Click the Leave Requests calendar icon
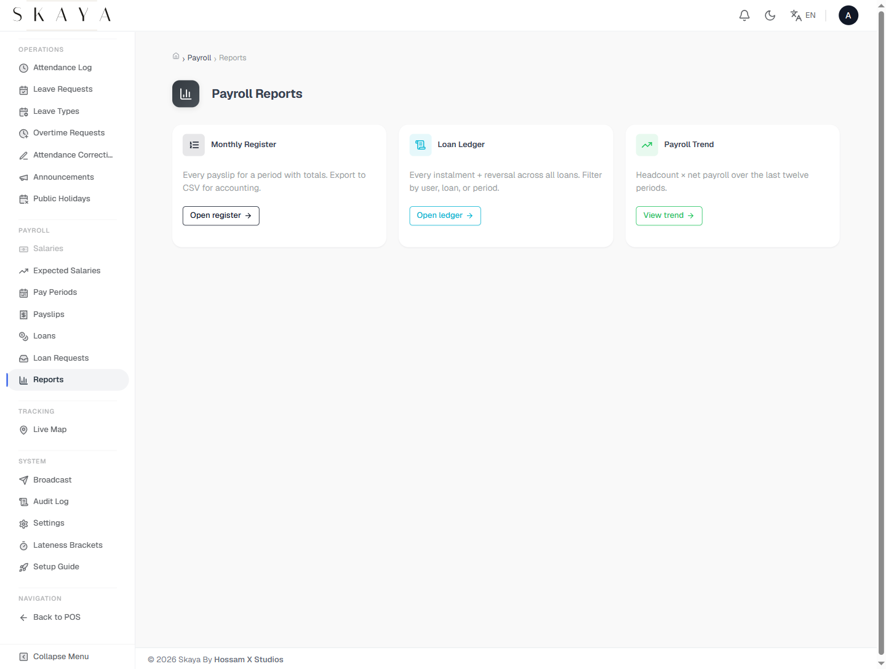The width and height of the screenshot is (886, 669). tap(23, 90)
